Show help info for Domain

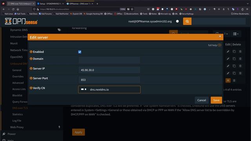tap(31, 59)
